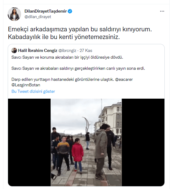Click the blue verified badge

pos(70,11)
